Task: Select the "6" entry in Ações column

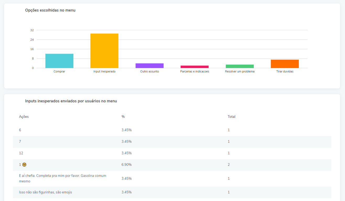Action: click(x=20, y=130)
